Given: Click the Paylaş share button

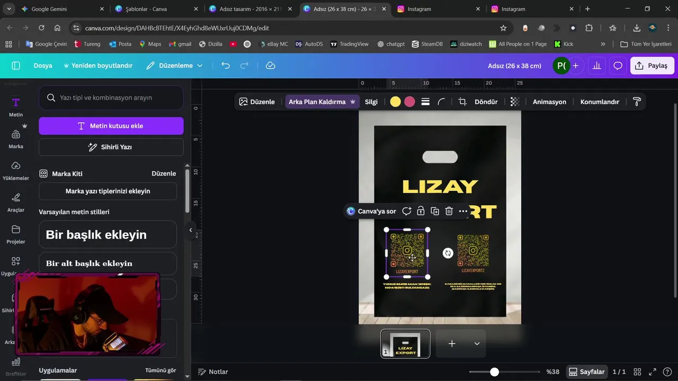Looking at the screenshot, I should [652, 66].
